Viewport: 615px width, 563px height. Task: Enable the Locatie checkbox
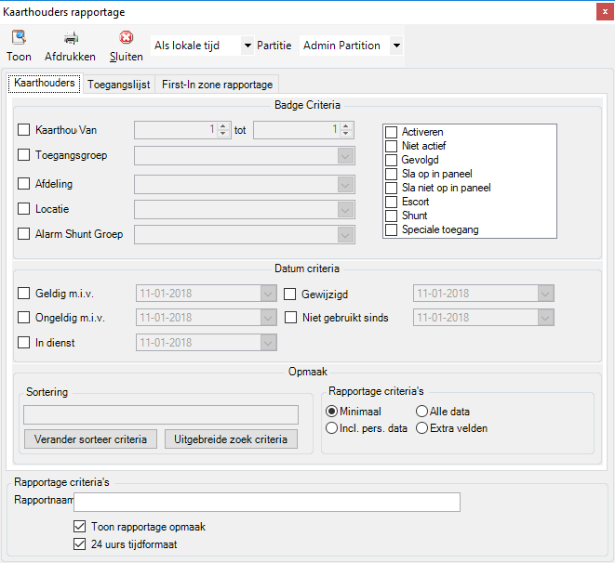(24, 209)
